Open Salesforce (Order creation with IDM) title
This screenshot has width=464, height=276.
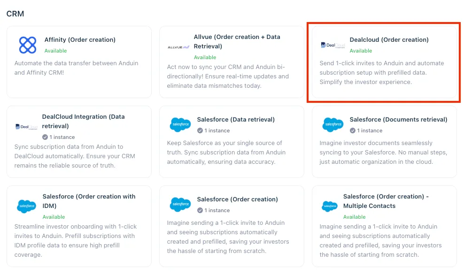(x=89, y=201)
